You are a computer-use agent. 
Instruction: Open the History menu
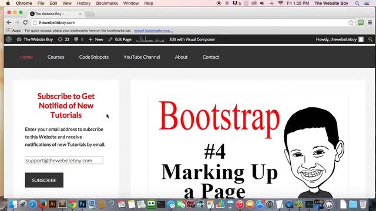[x=83, y=3]
